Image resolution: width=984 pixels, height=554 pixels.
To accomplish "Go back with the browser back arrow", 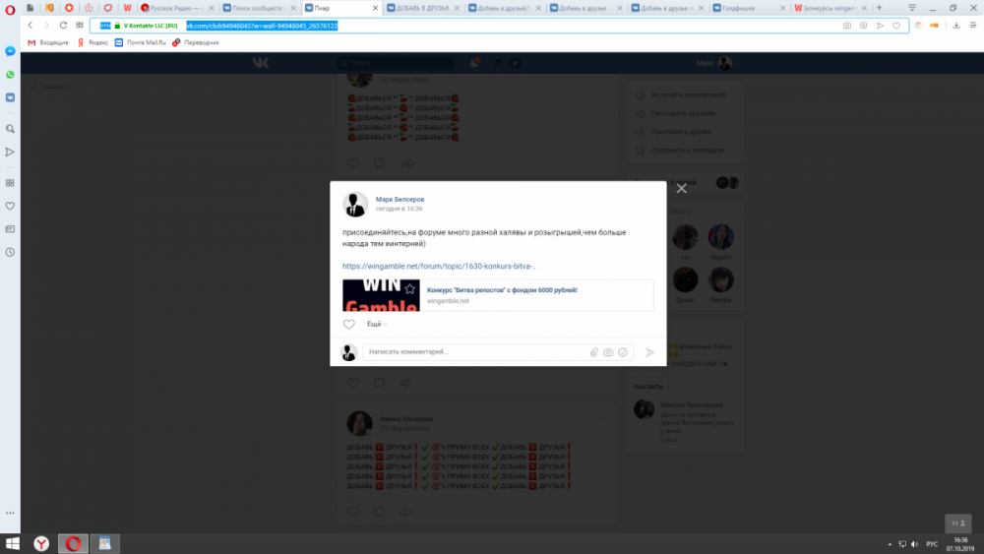I will click(x=31, y=26).
